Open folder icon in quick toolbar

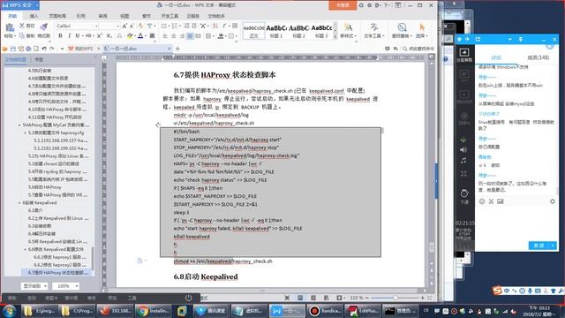tap(5, 49)
